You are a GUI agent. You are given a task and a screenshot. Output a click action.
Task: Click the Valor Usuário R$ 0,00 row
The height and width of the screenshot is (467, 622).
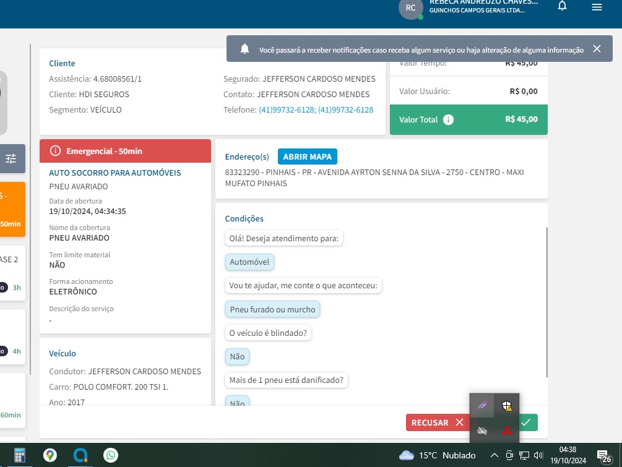pos(469,91)
